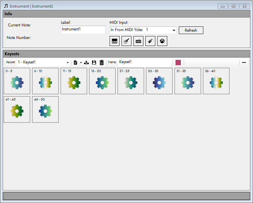Maximize the Instrument window
This screenshot has width=253, height=203.
tap(233, 6)
